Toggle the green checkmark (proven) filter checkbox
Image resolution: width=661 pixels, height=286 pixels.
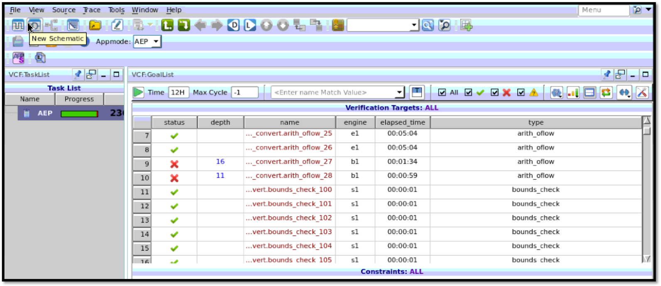[x=469, y=92]
